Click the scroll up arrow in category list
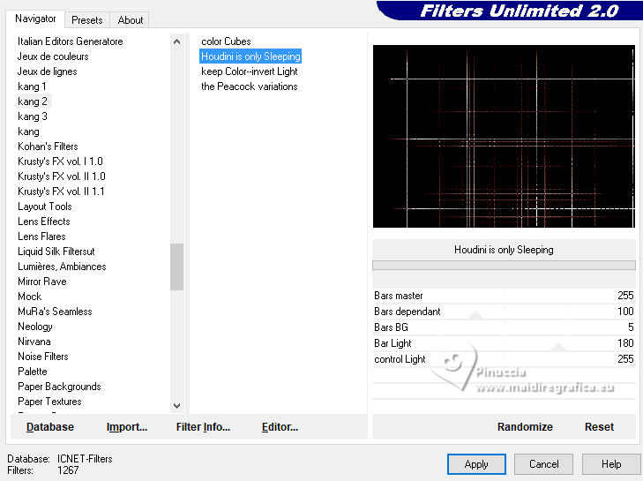This screenshot has width=643, height=481. 176,41
